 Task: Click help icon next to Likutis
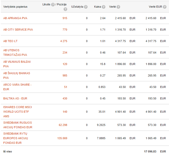(x=53, y=5)
